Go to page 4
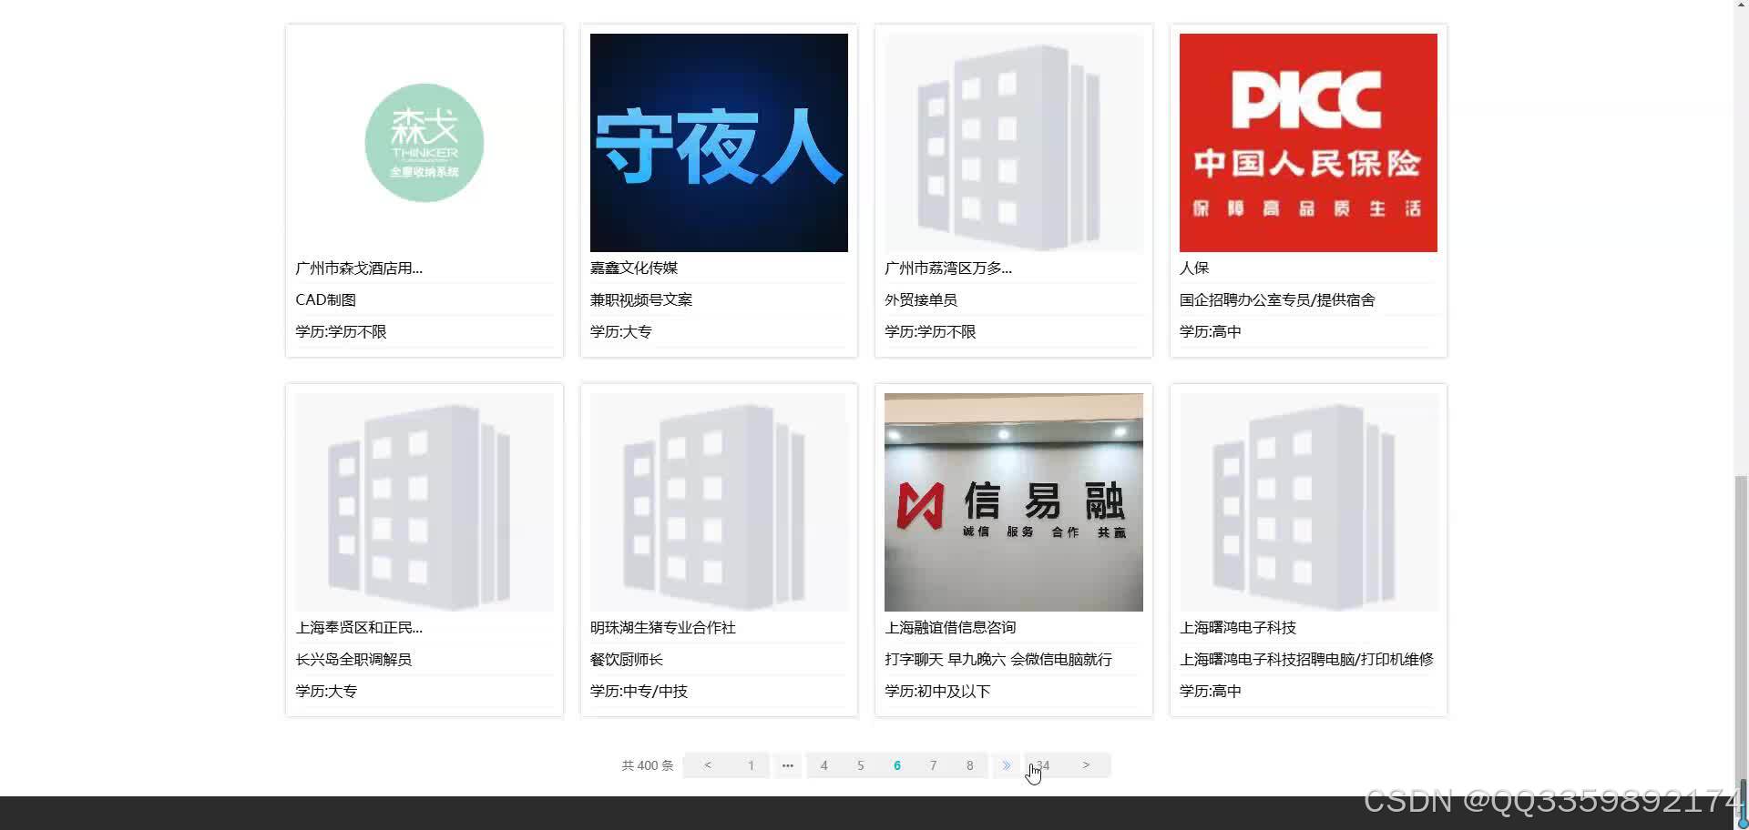 [824, 765]
